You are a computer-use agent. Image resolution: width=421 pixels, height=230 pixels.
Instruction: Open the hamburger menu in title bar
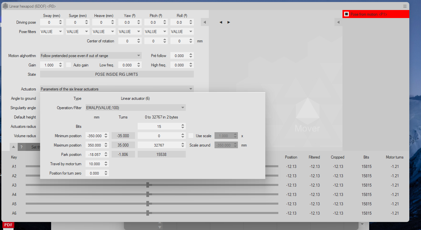point(405,6)
